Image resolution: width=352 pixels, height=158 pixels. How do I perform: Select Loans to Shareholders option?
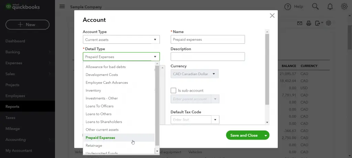coord(119,122)
